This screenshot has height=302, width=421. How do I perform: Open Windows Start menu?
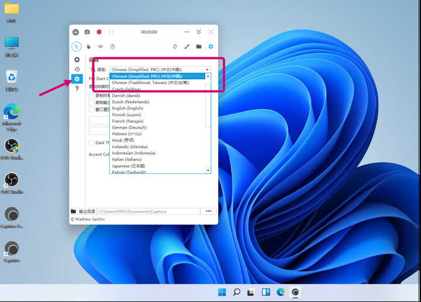222,292
